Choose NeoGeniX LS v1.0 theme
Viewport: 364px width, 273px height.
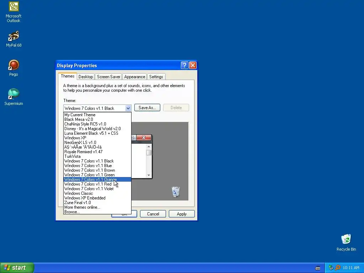[97, 143]
